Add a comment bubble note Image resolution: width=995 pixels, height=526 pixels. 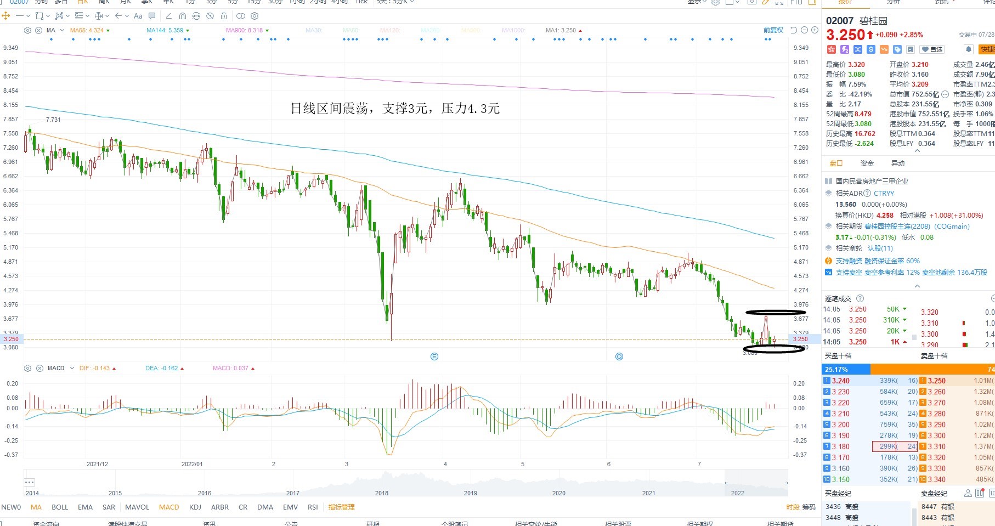tap(152, 16)
